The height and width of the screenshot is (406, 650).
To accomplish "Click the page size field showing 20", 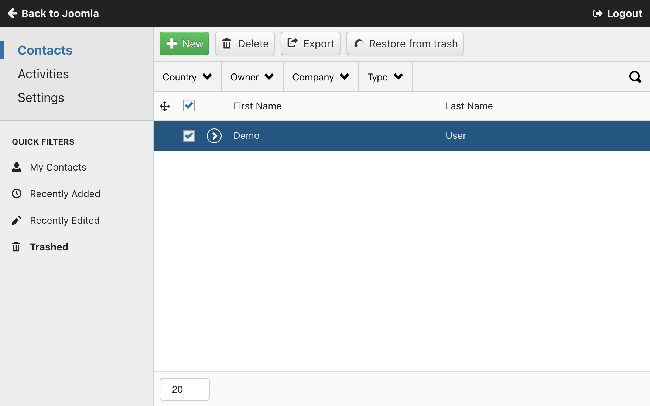I will pos(185,389).
